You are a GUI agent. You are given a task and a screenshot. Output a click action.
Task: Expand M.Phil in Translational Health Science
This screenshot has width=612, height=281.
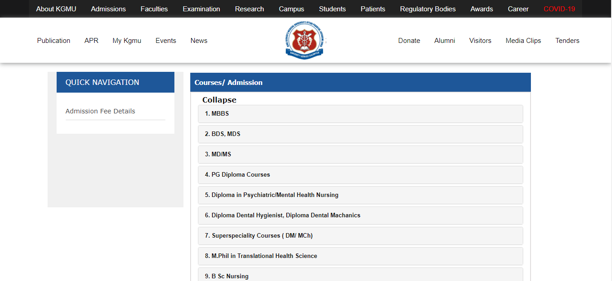click(360, 256)
